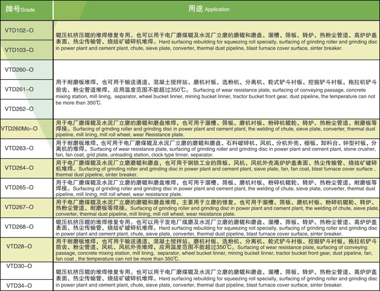Click the VTD263-O stone crusher description
The image size is (380, 291).
pyautogui.click(x=216, y=149)
